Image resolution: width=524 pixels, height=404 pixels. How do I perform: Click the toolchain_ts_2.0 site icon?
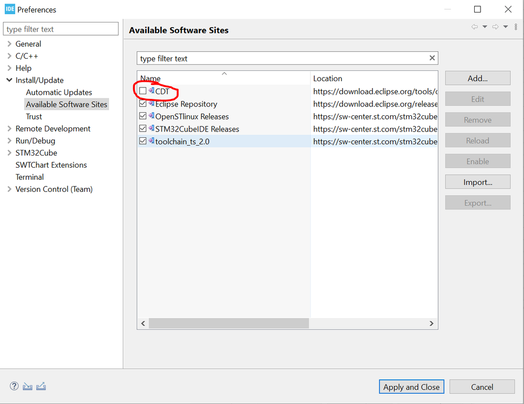[x=152, y=140]
